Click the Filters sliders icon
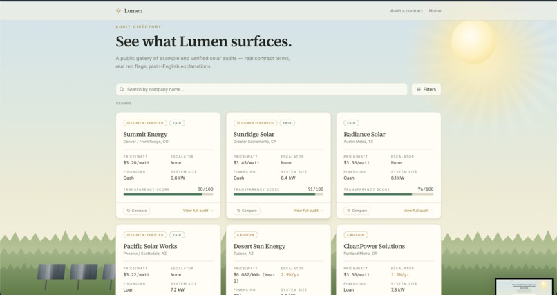Screen dimensions: 557x295 pyautogui.click(x=419, y=89)
